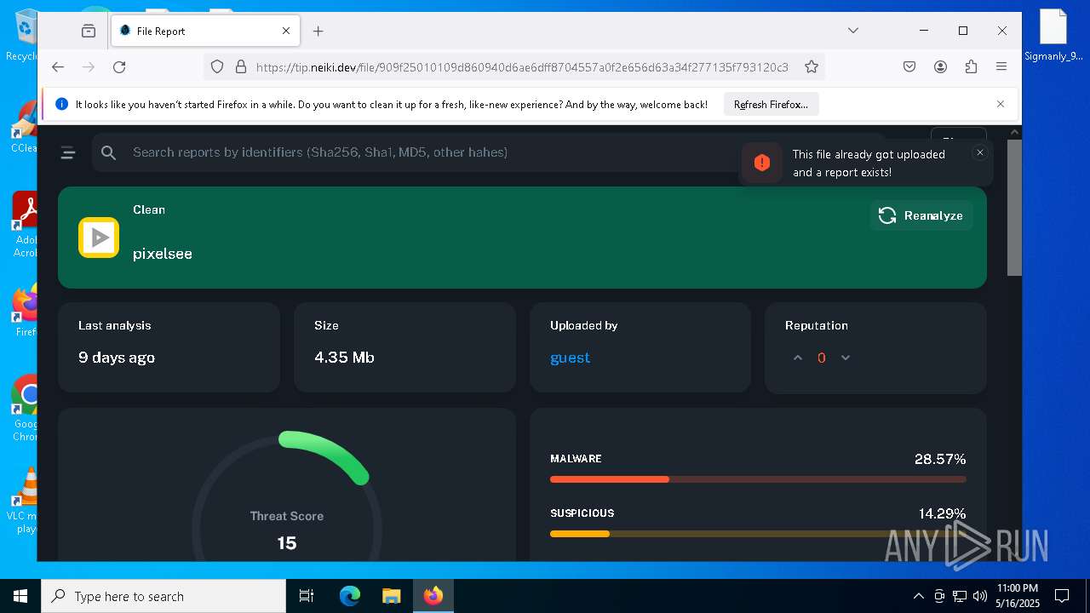Select the Google Chrome desktop shortcut
This screenshot has width=1090, height=613.
[x=26, y=408]
